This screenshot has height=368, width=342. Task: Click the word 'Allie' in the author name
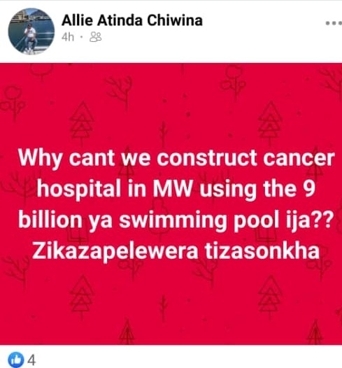pyautogui.click(x=77, y=20)
